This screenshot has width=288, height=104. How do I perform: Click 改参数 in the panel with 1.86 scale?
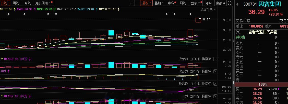(183, 71)
